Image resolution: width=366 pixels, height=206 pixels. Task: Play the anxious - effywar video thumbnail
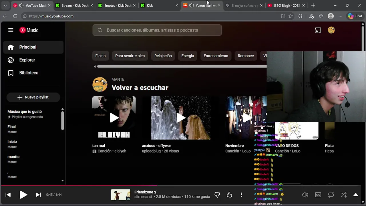click(181, 118)
